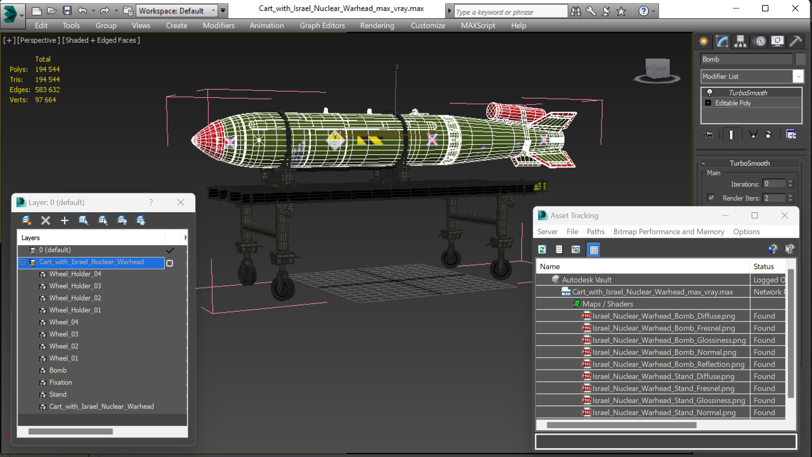Viewport: 812px width, 457px height.
Task: Click the Shaded + Edged Faces label
Action: [101, 40]
